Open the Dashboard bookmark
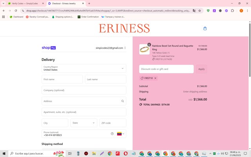 pyautogui.click(x=16, y=17)
